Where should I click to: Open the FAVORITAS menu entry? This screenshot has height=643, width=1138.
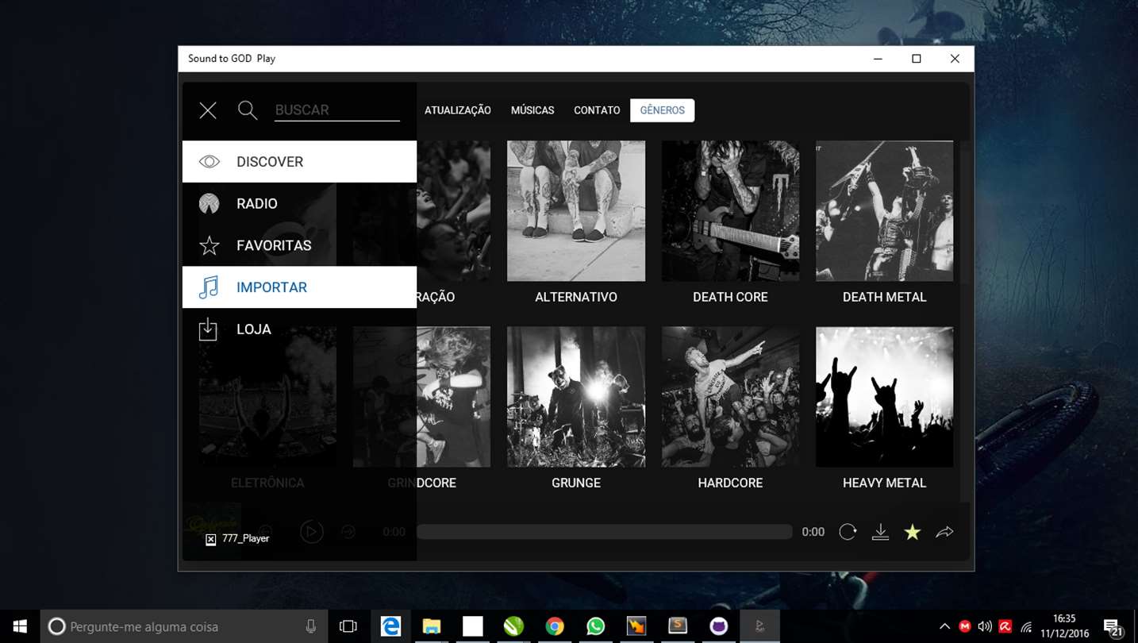pos(299,245)
